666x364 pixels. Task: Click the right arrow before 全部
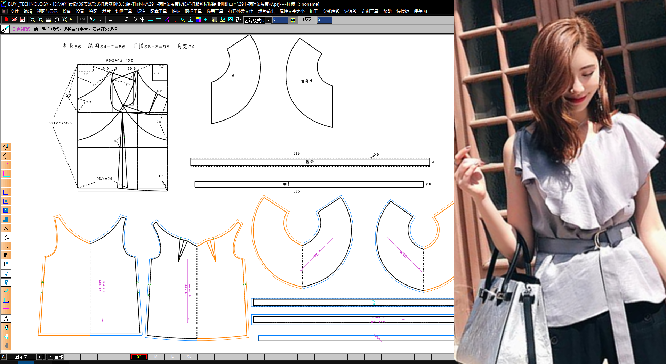click(x=50, y=357)
